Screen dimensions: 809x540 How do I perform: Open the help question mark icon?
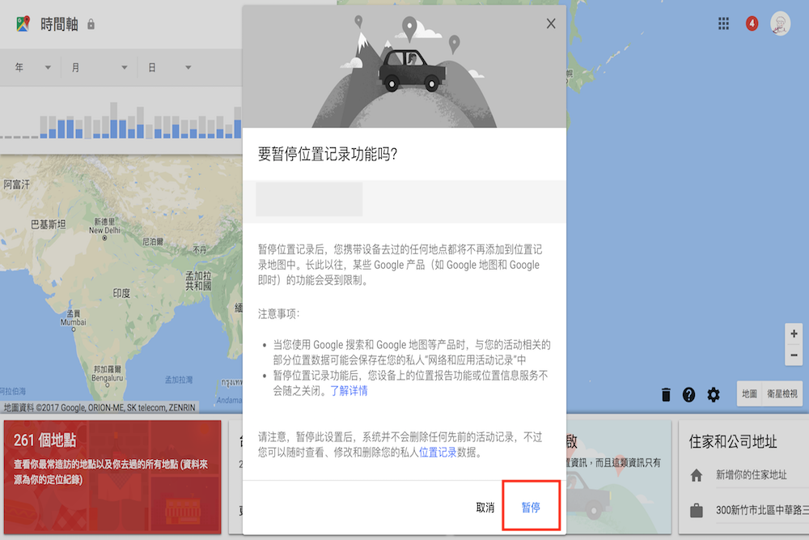[x=689, y=394]
